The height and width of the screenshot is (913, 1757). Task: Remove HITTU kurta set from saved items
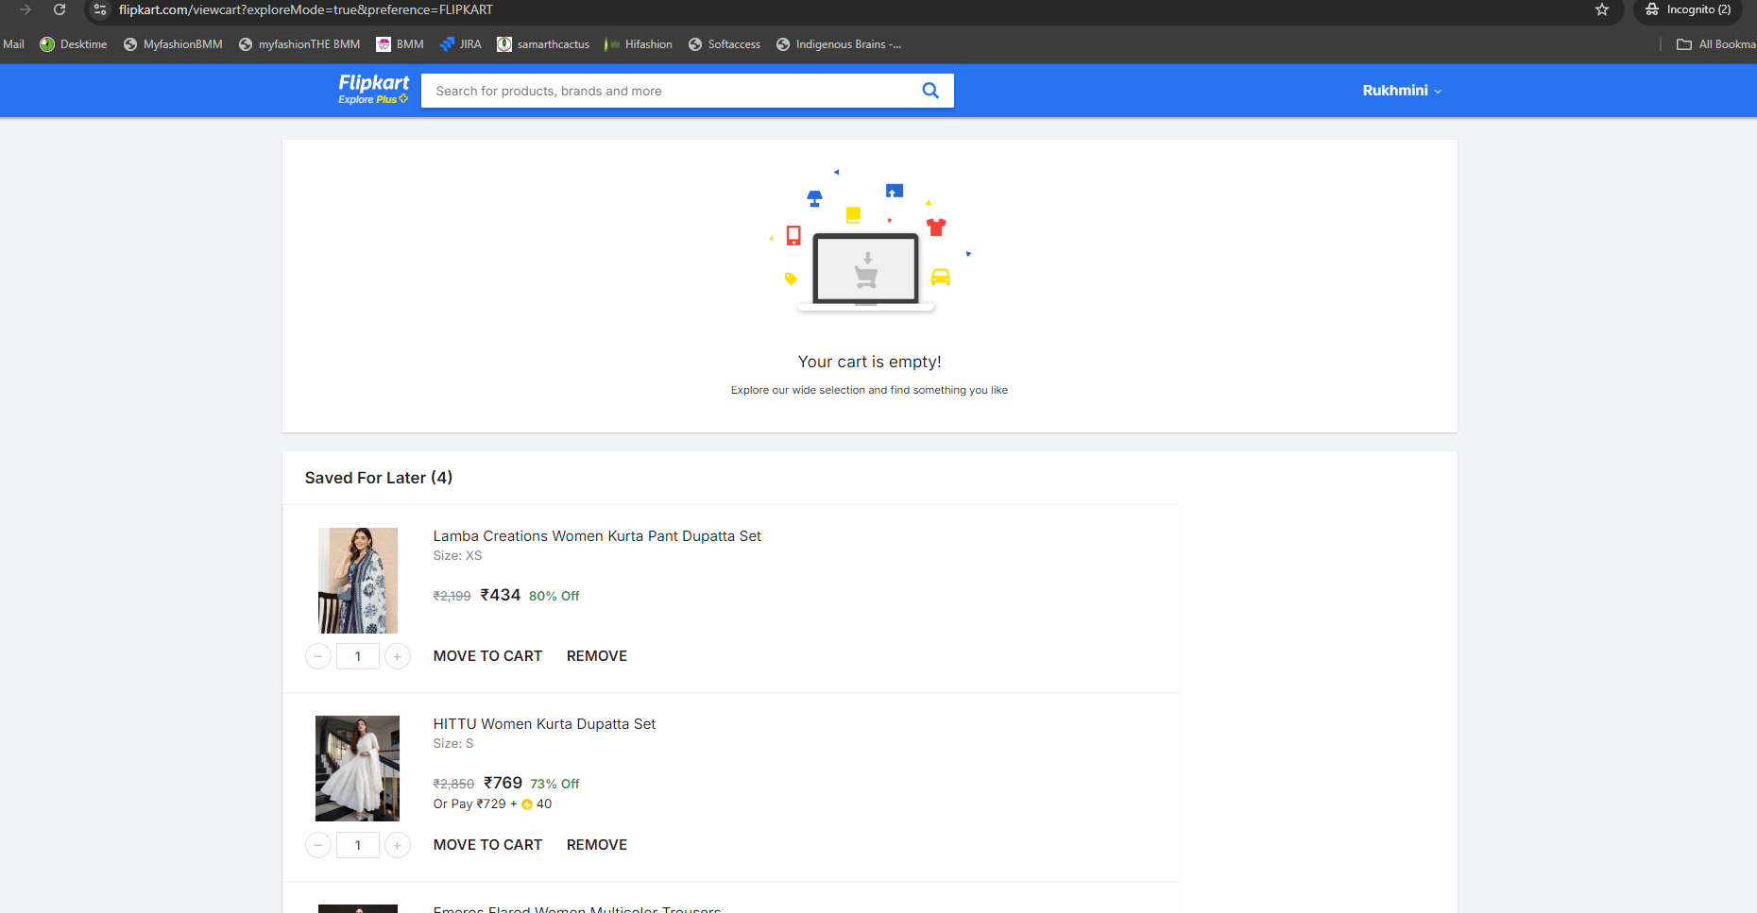(x=597, y=845)
